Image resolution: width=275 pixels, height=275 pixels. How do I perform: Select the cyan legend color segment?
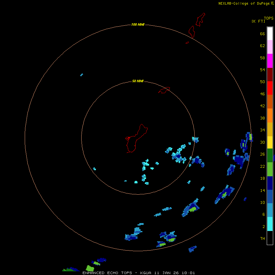pos(270,224)
